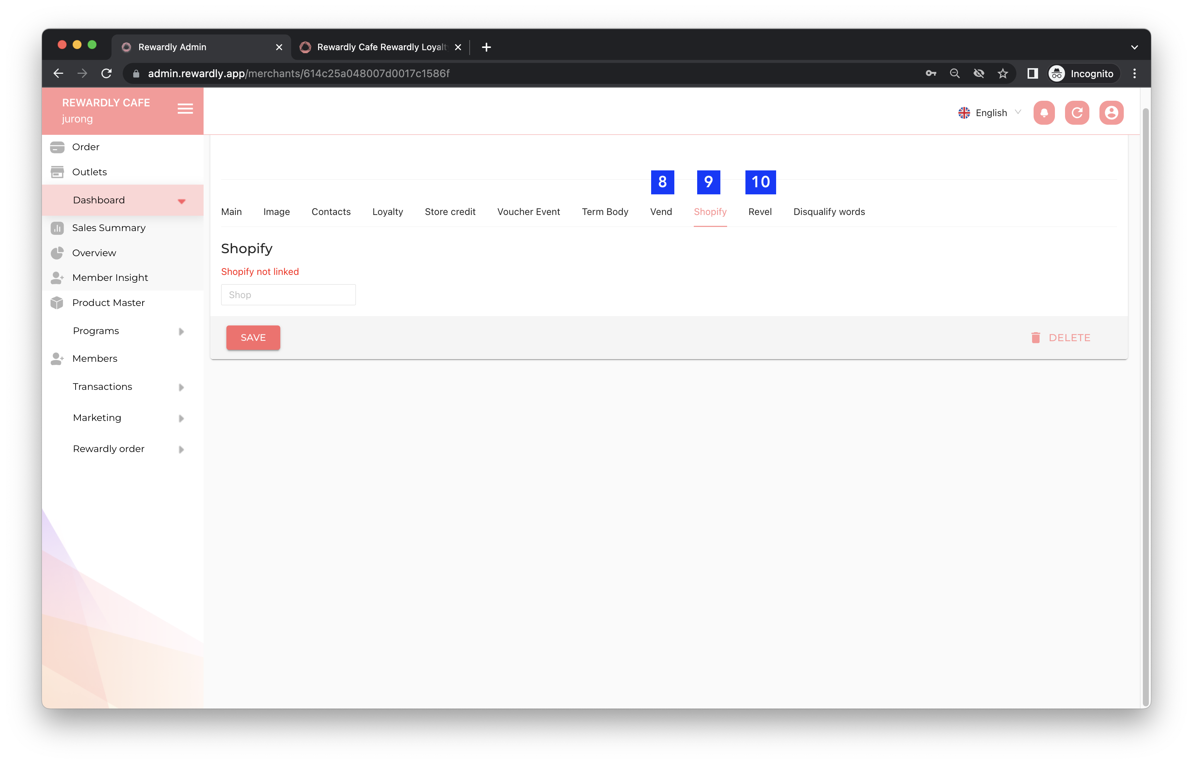Screen dimensions: 1193x764
Task: Click the Members person-add icon
Action: point(57,359)
